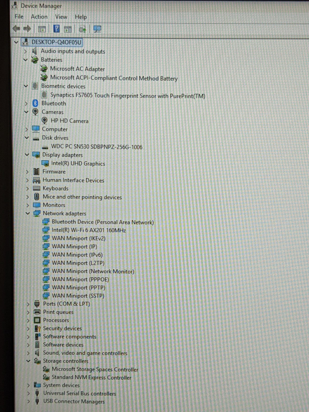The image size is (309, 412).
Task: Select Intel(R) Wi-Fi 6 AX201 160MHz adapter
Action: click(x=89, y=230)
